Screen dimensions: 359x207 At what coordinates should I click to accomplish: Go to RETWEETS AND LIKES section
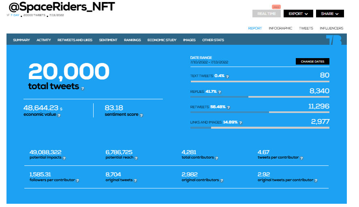point(75,40)
